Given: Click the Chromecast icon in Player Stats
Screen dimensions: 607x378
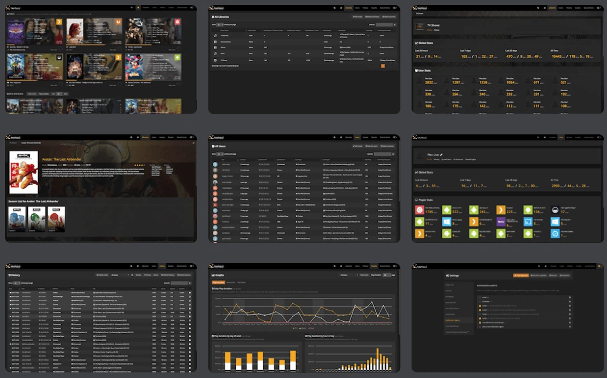Looking at the screenshot, I should 527,222.
